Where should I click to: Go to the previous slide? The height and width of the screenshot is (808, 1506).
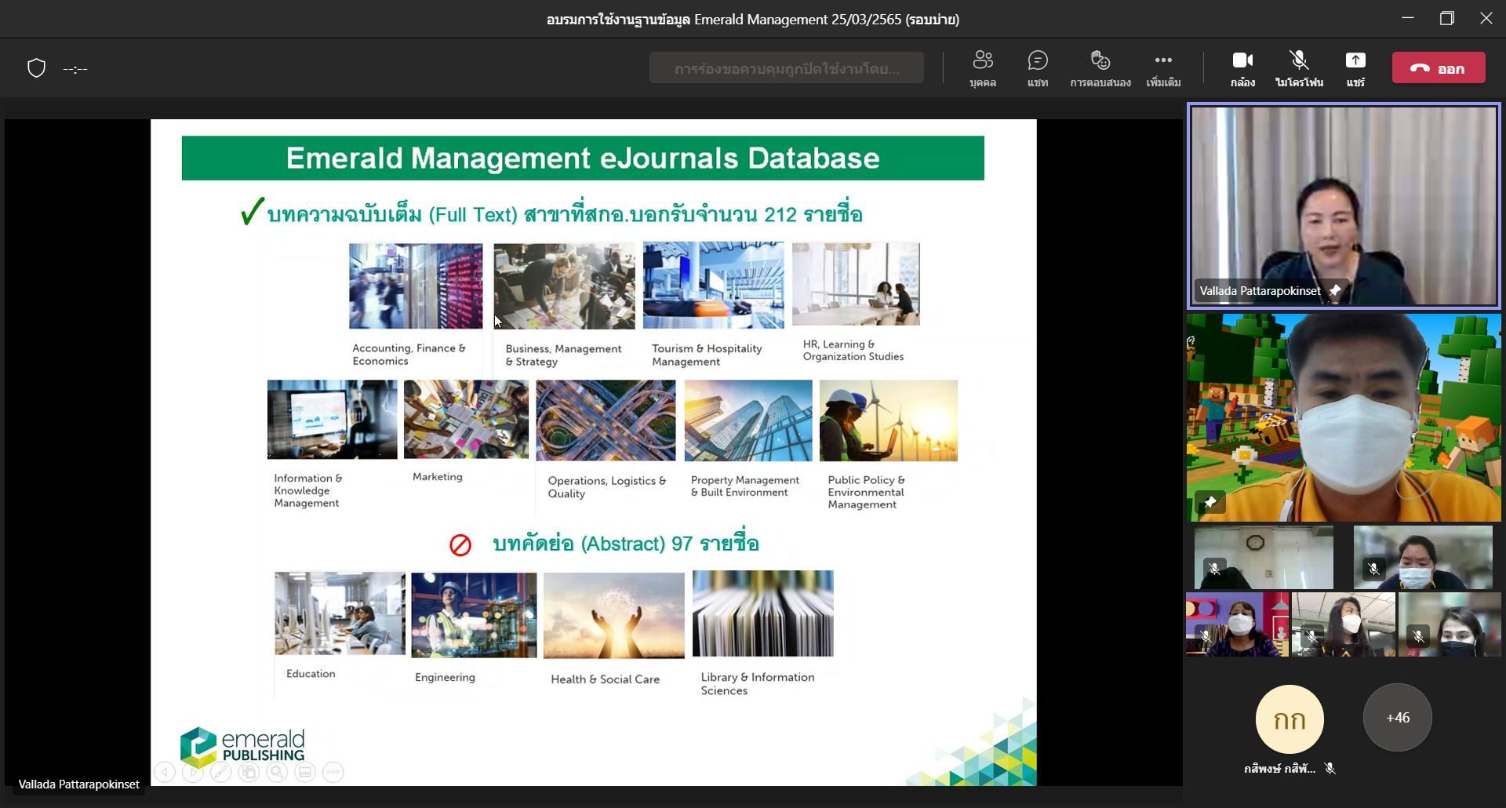(165, 773)
